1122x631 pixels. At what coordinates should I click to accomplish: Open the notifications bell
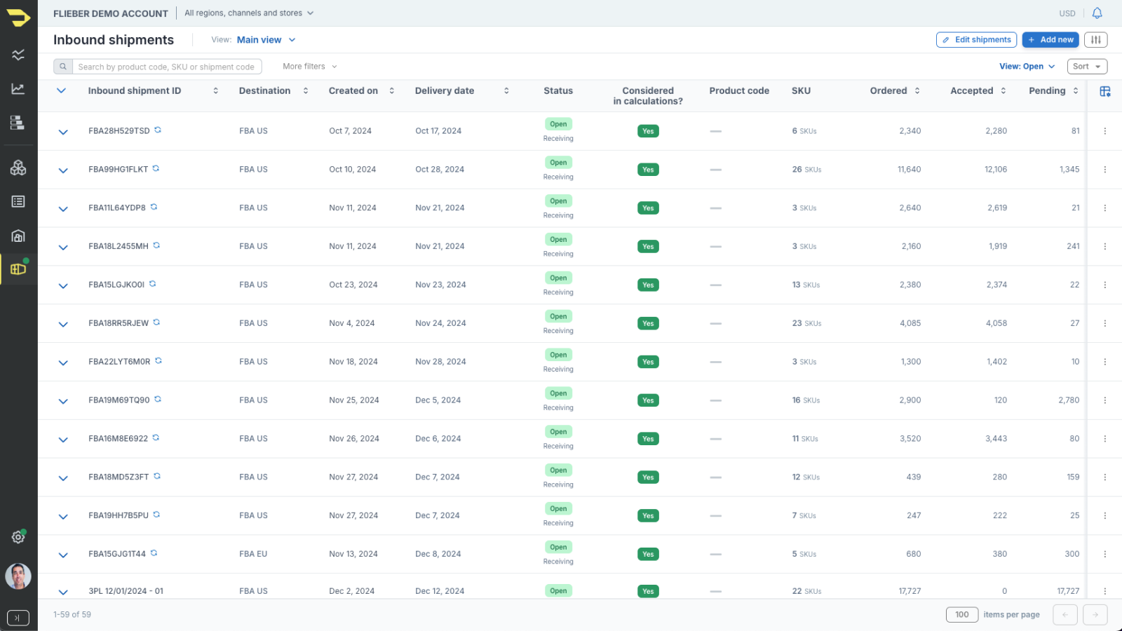[1097, 13]
